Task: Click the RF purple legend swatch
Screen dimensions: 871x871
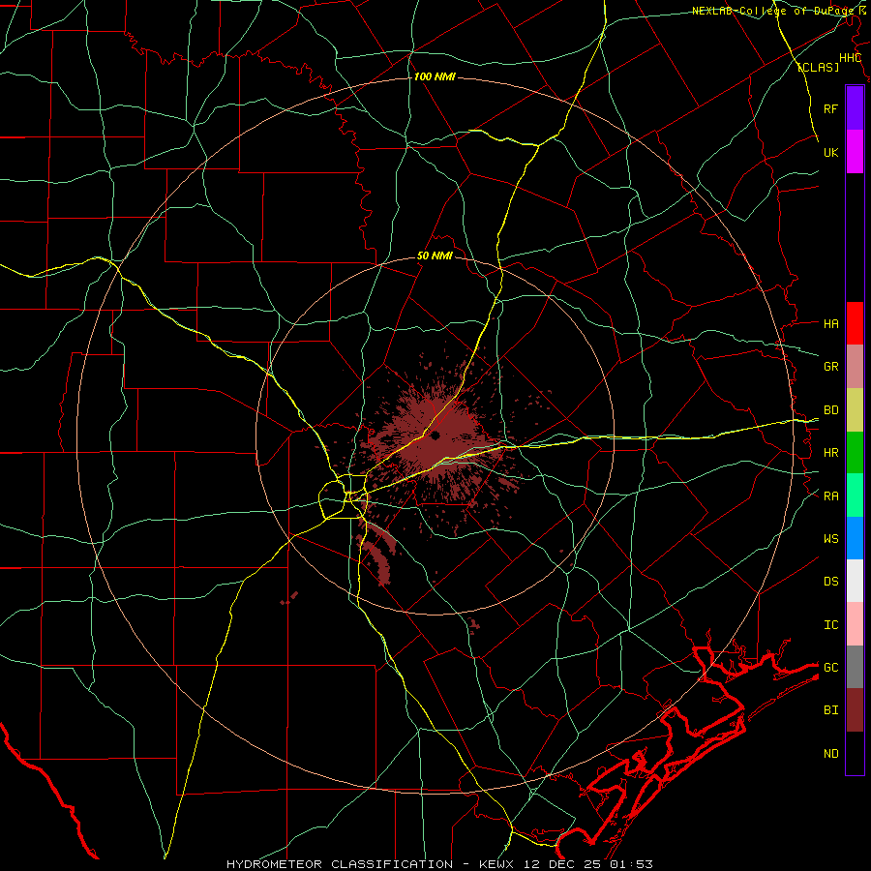Action: pos(855,108)
